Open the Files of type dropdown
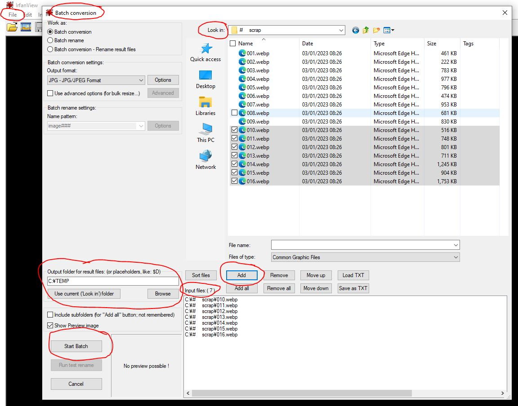 tap(366, 257)
